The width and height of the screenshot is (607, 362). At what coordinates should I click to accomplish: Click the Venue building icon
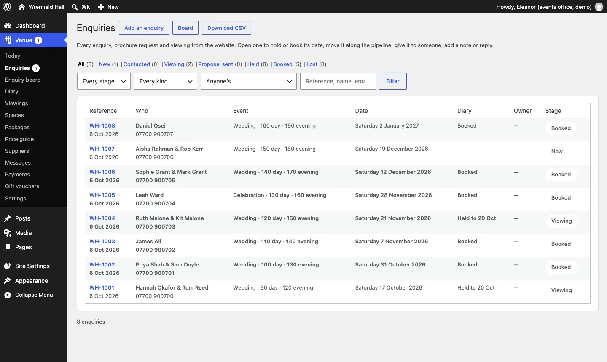coord(8,40)
